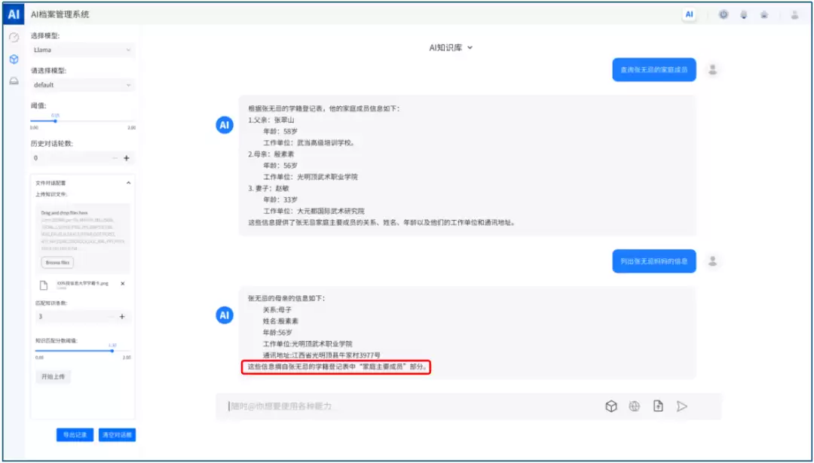Click the text 张无忌的母亲的信息如下
This screenshot has height=463, width=814.
click(286, 298)
